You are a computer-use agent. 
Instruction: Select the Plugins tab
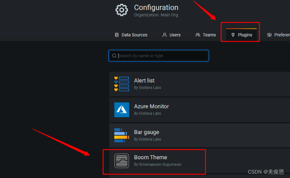241,35
